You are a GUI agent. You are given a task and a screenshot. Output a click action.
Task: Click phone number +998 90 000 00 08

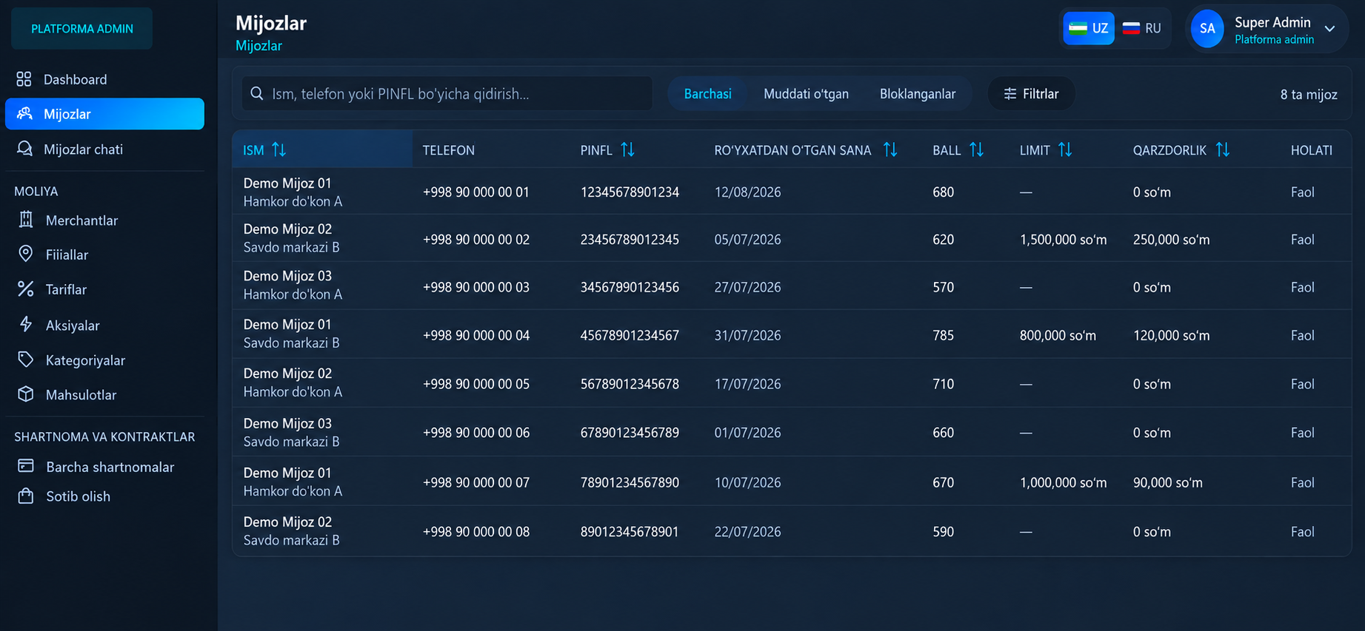[476, 532]
